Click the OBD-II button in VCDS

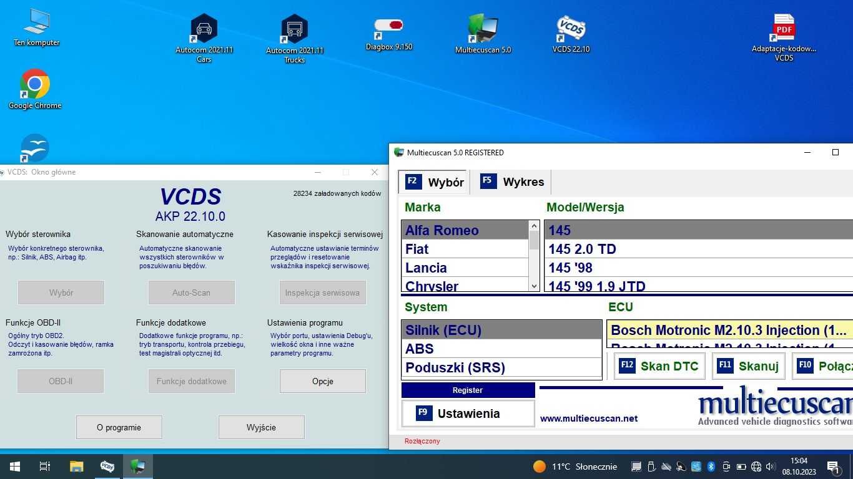pos(61,381)
